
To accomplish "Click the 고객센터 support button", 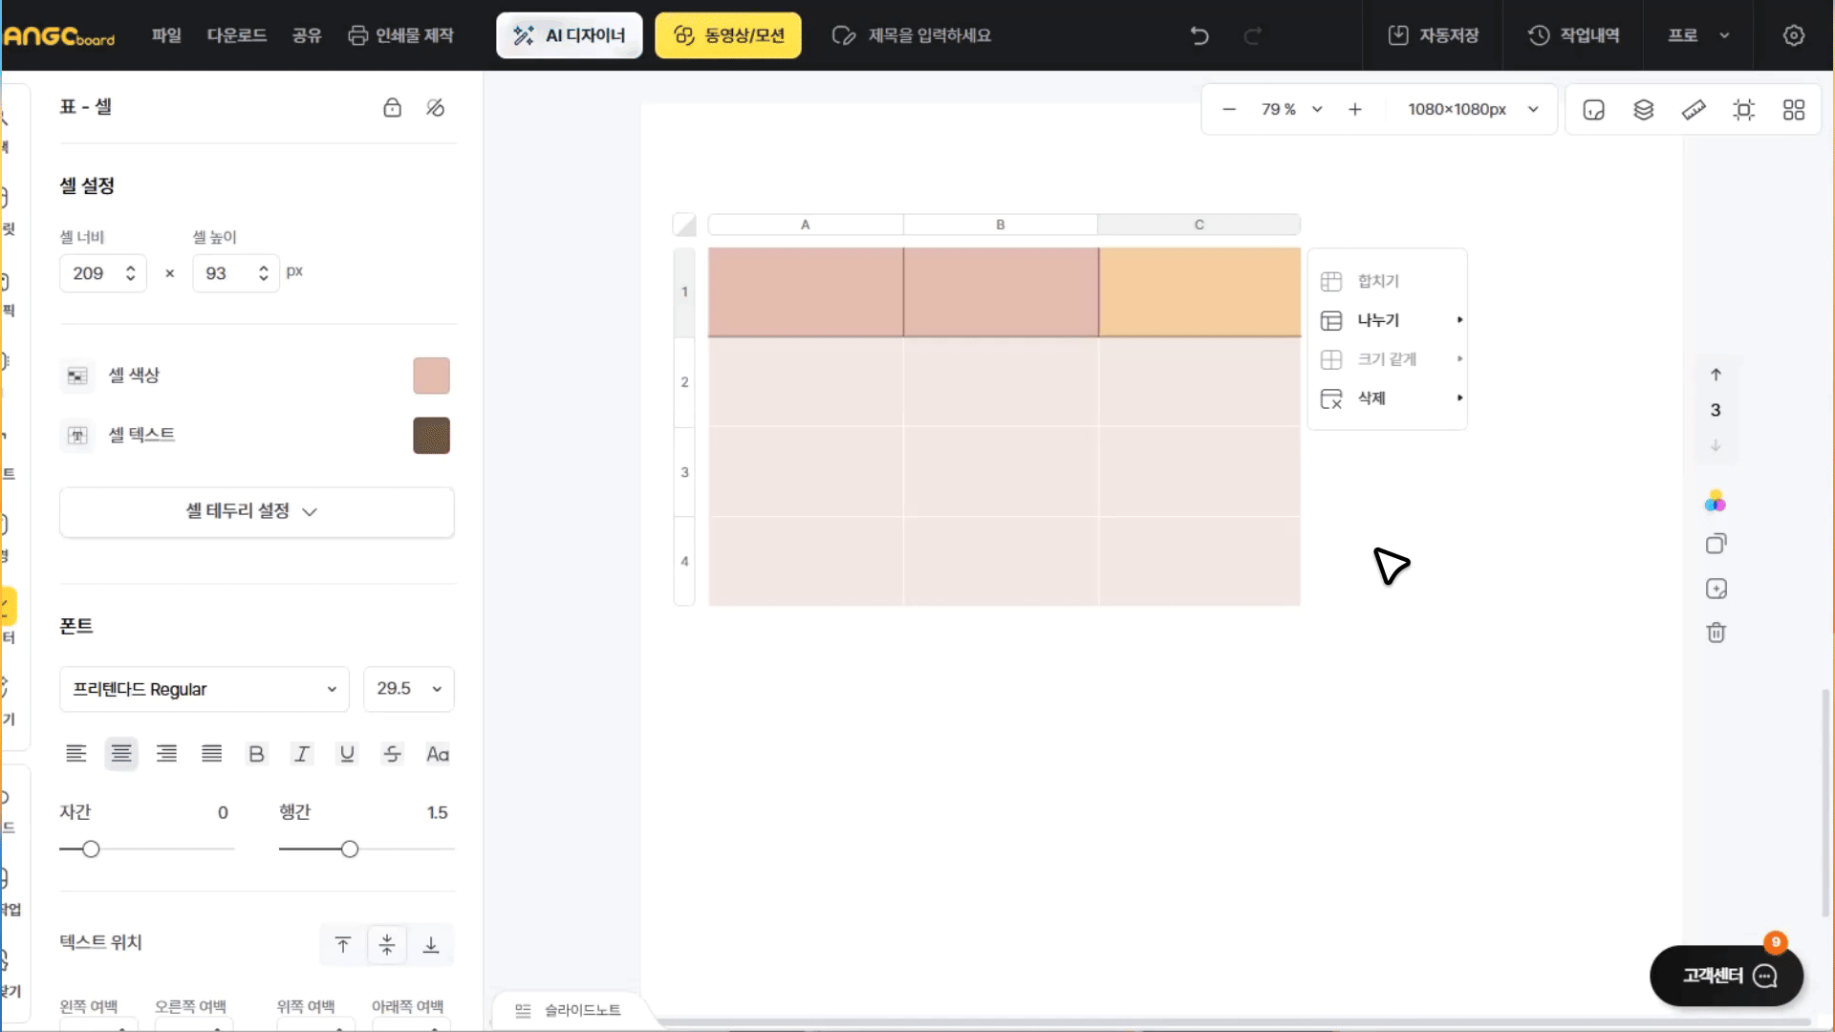I will [x=1726, y=976].
